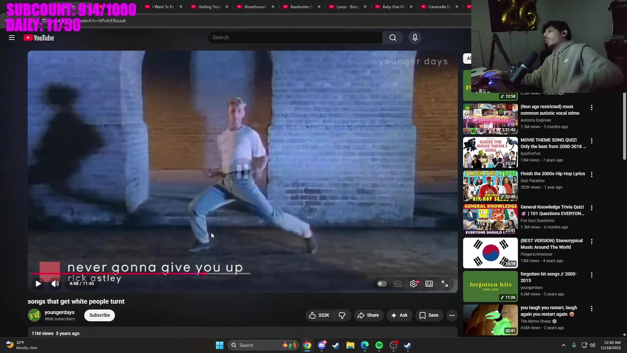The height and width of the screenshot is (353, 627).
Task: Click the Autismo Engineer channel name
Action: [536, 120]
